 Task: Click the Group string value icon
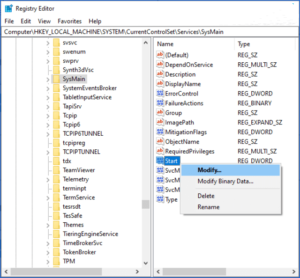[160, 112]
